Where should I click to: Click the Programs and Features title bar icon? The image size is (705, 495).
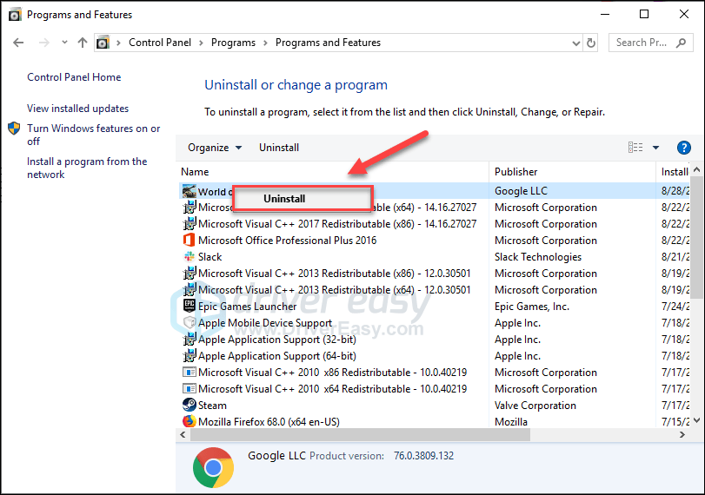15,15
